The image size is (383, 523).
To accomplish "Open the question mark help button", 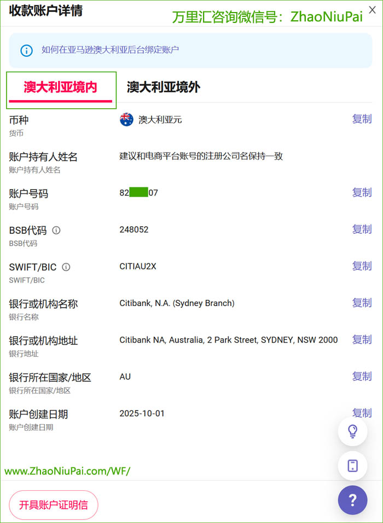I will click(x=352, y=500).
